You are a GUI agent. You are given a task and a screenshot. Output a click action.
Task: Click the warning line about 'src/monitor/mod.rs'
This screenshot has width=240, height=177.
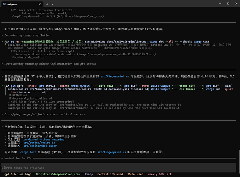pos(94,105)
